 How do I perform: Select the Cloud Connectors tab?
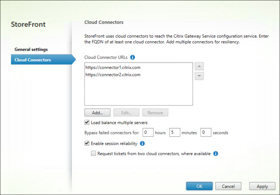[x=33, y=60]
